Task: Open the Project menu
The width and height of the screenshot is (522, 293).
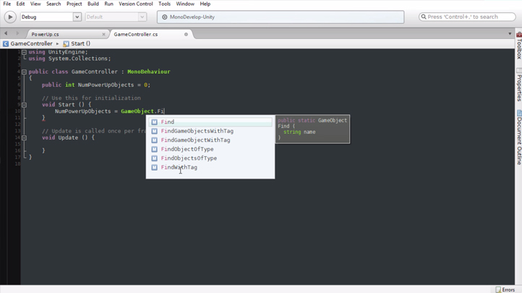Action: point(74,4)
